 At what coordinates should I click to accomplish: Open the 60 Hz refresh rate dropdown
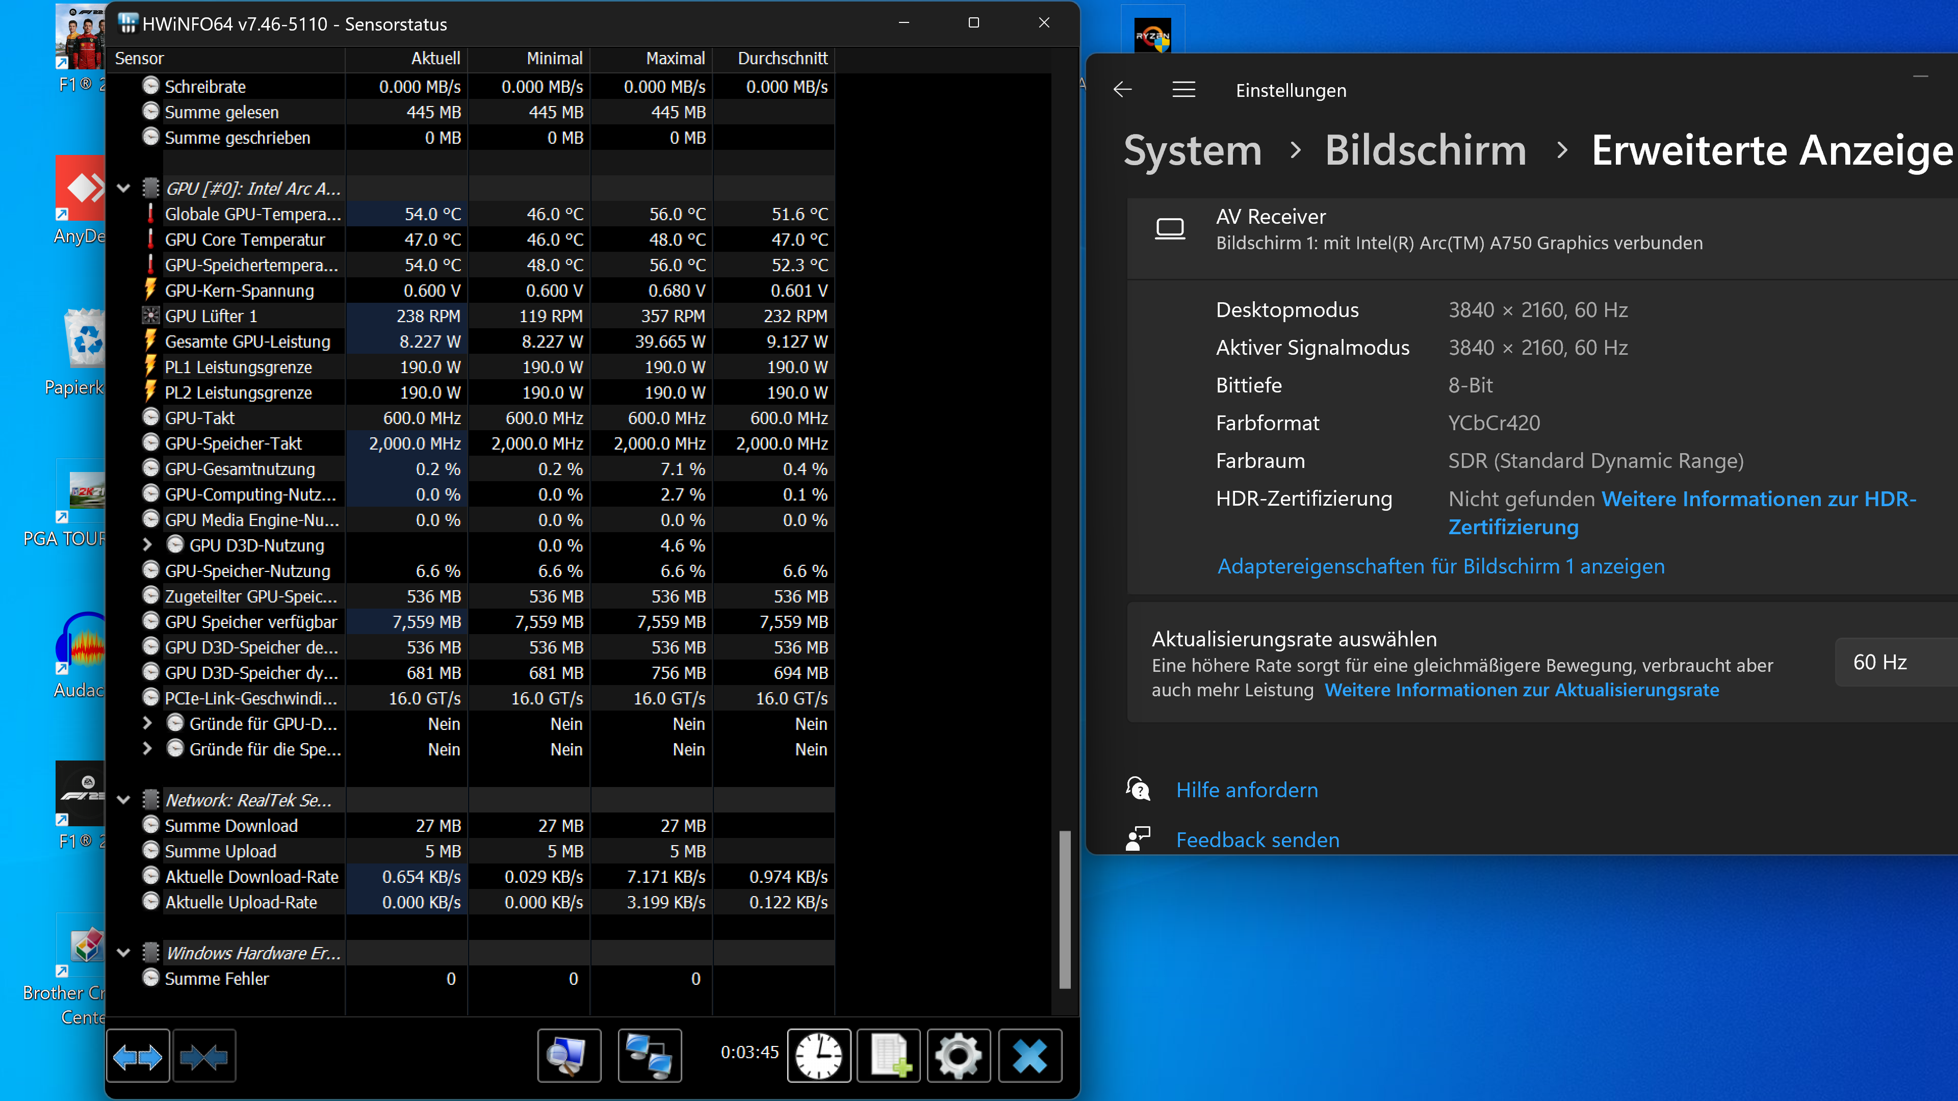tap(1893, 663)
